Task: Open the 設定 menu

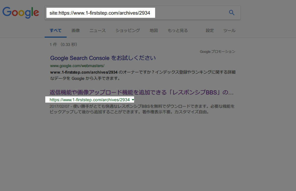Action: (210, 31)
